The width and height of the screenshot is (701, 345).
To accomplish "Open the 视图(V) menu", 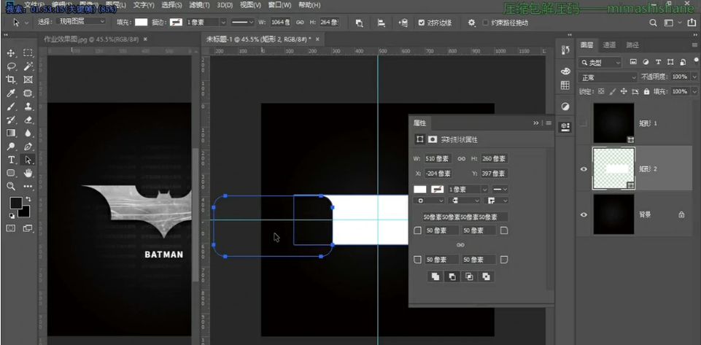I will (250, 5).
